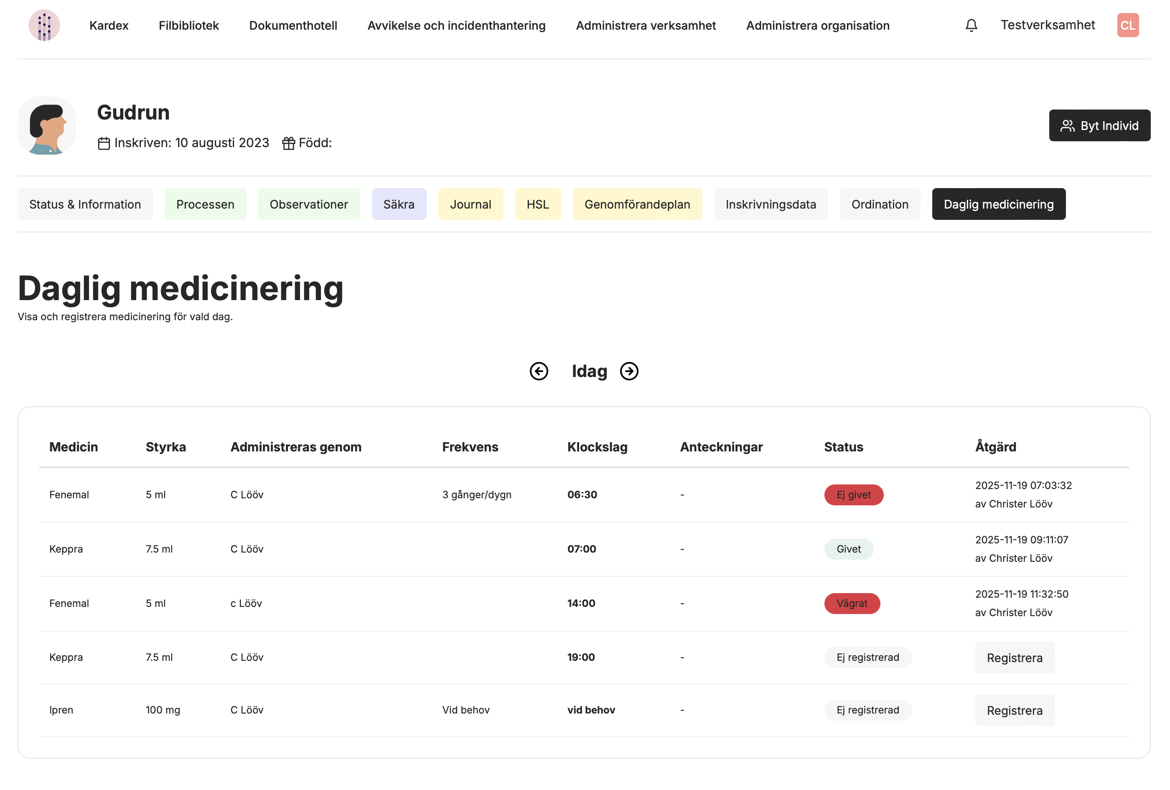This screenshot has width=1170, height=790.
Task: Click the CL user avatar
Action: (x=1127, y=25)
